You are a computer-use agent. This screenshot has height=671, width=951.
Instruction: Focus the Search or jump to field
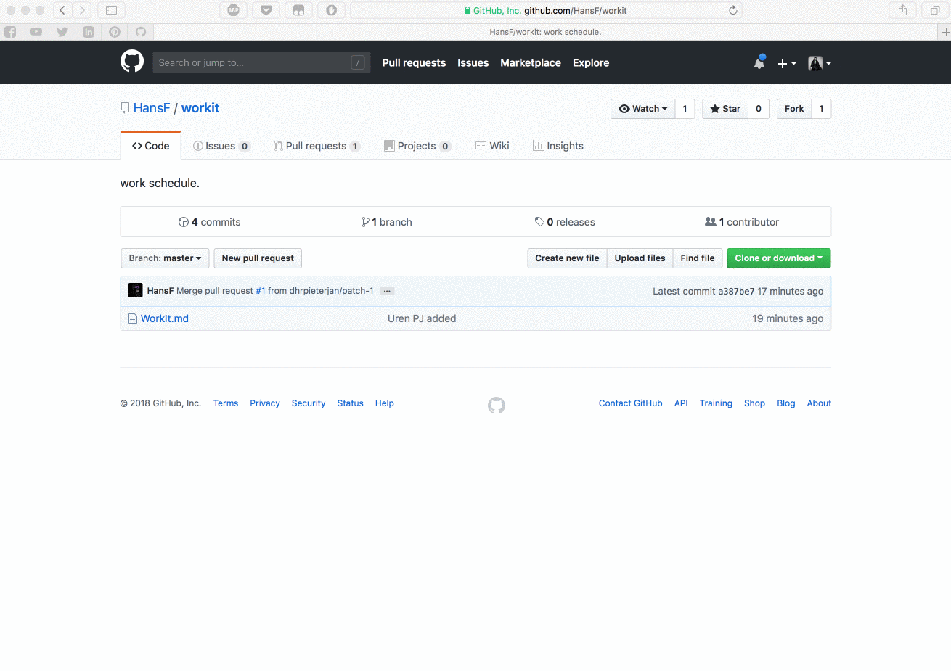261,62
